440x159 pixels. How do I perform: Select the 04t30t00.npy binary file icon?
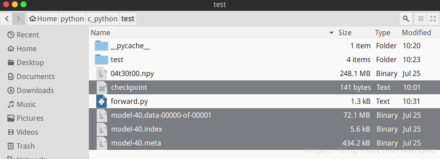point(102,73)
